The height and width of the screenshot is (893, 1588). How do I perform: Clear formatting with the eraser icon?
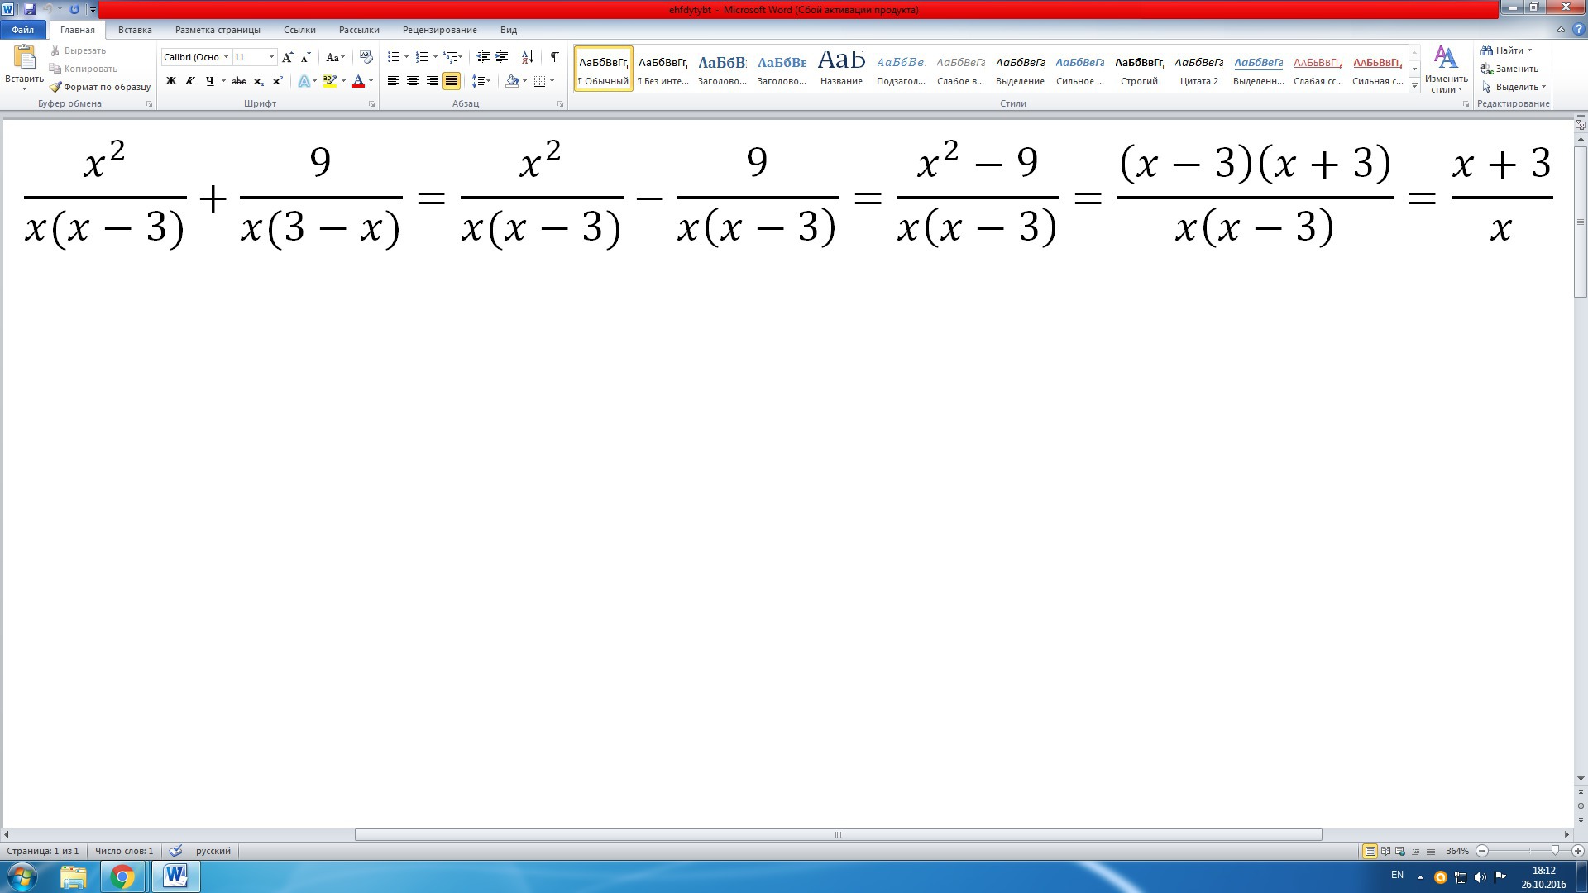tap(366, 57)
